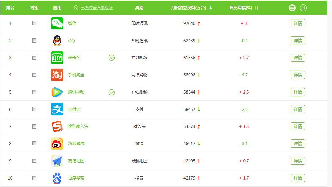332x187 pixels.
Task: Check the compare box for 微信
Action: click(x=35, y=23)
